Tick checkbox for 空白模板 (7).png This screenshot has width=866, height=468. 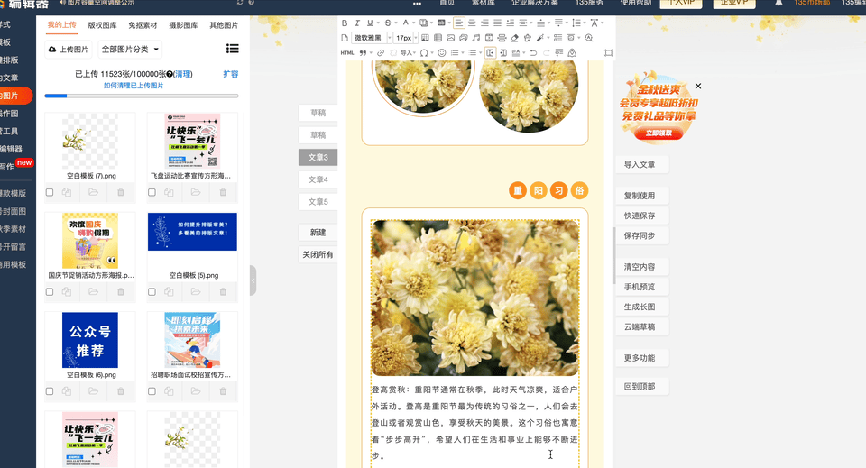coord(50,192)
